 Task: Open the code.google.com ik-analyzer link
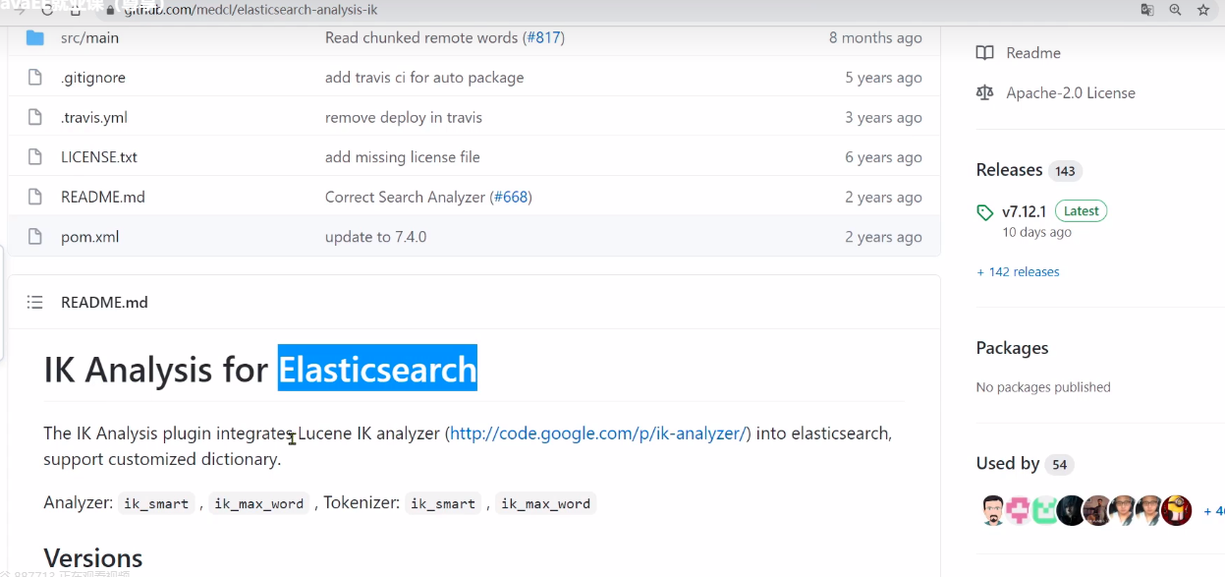coord(597,433)
